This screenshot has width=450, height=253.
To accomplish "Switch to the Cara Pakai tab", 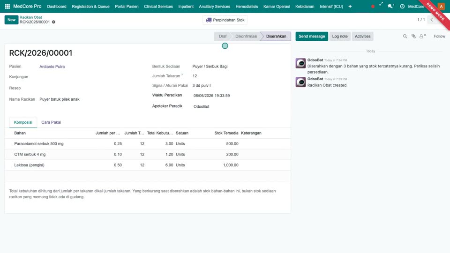I will pyautogui.click(x=51, y=122).
